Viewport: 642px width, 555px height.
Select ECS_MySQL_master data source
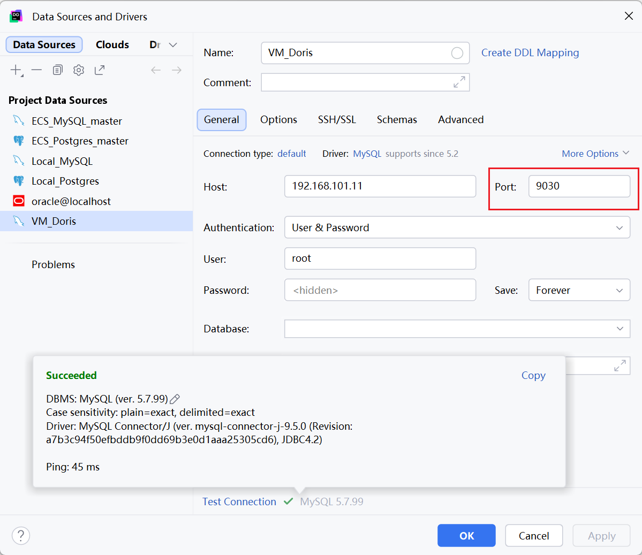click(96, 121)
